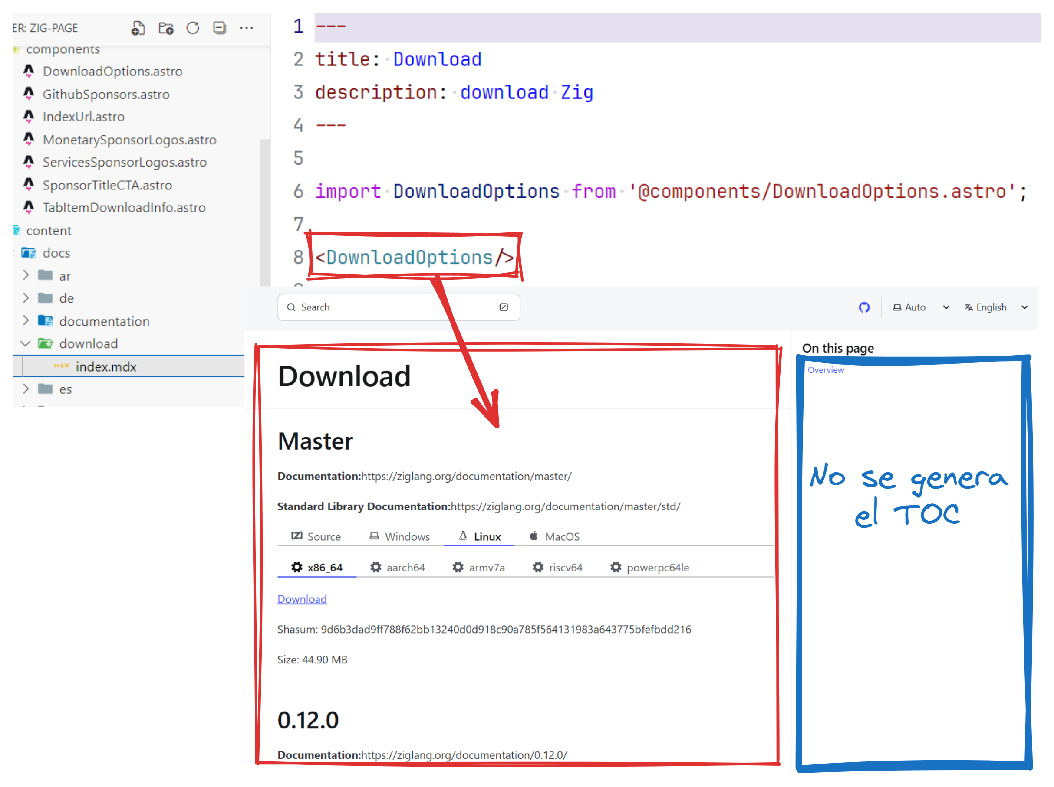Click the documentation folder icon
The height and width of the screenshot is (787, 1054).
[45, 321]
